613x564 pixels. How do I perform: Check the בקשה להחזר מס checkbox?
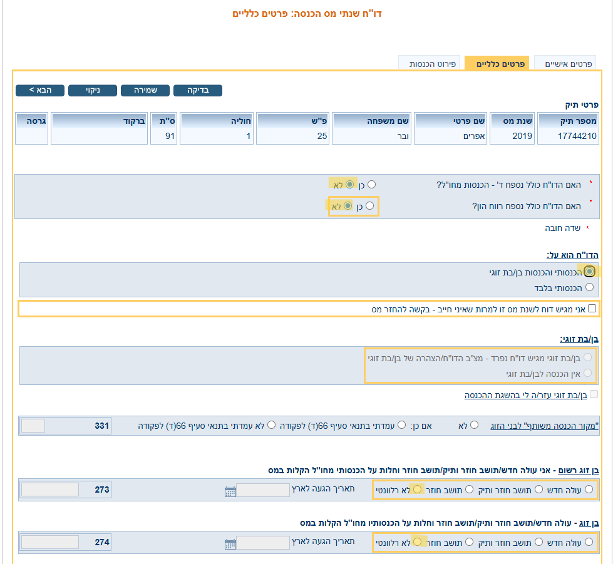592,309
